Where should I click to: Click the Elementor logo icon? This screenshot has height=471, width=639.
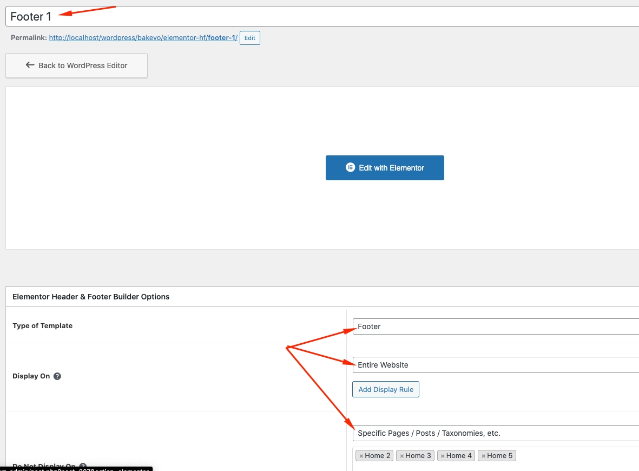(350, 168)
